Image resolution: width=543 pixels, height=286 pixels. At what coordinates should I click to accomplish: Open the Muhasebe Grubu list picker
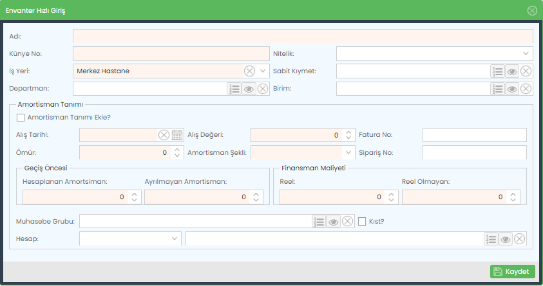point(319,221)
